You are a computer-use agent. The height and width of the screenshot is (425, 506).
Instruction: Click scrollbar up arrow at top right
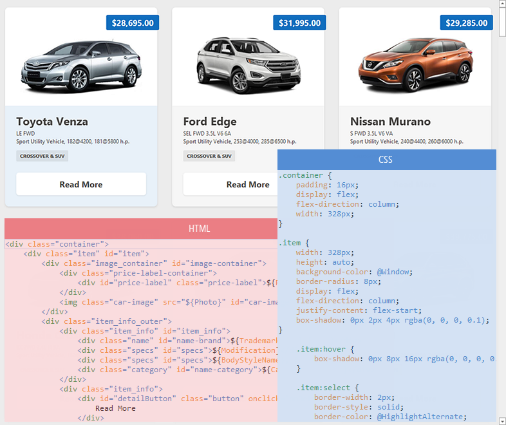tap(502, 3)
